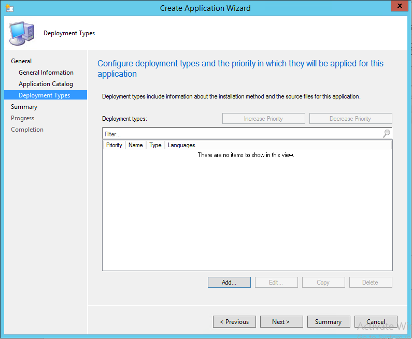Click the wizard icon in the title bar
This screenshot has height=339, width=412.
[9, 8]
